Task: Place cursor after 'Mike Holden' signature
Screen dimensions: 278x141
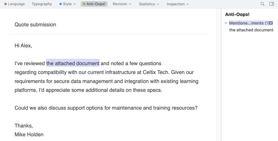Action: click(43, 134)
